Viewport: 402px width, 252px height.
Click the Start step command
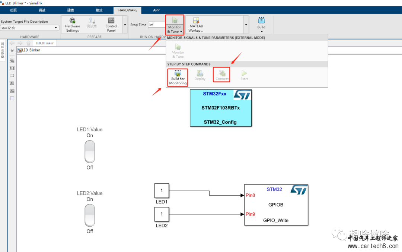(x=244, y=75)
